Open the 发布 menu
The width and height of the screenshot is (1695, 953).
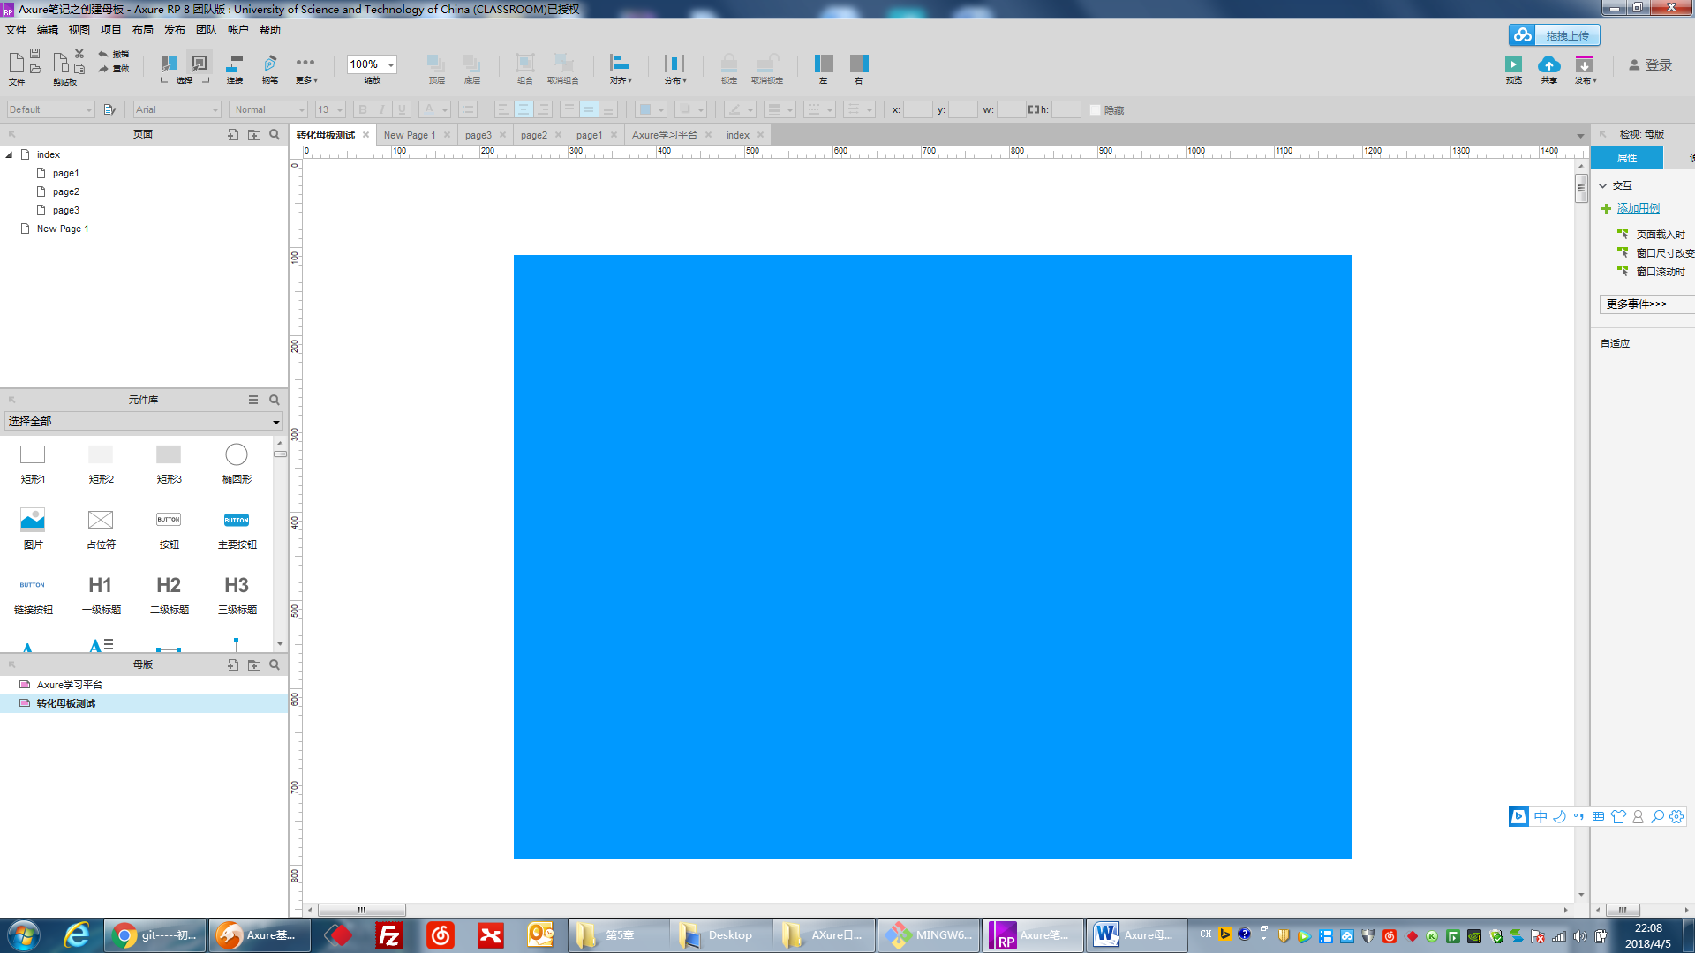click(x=174, y=30)
